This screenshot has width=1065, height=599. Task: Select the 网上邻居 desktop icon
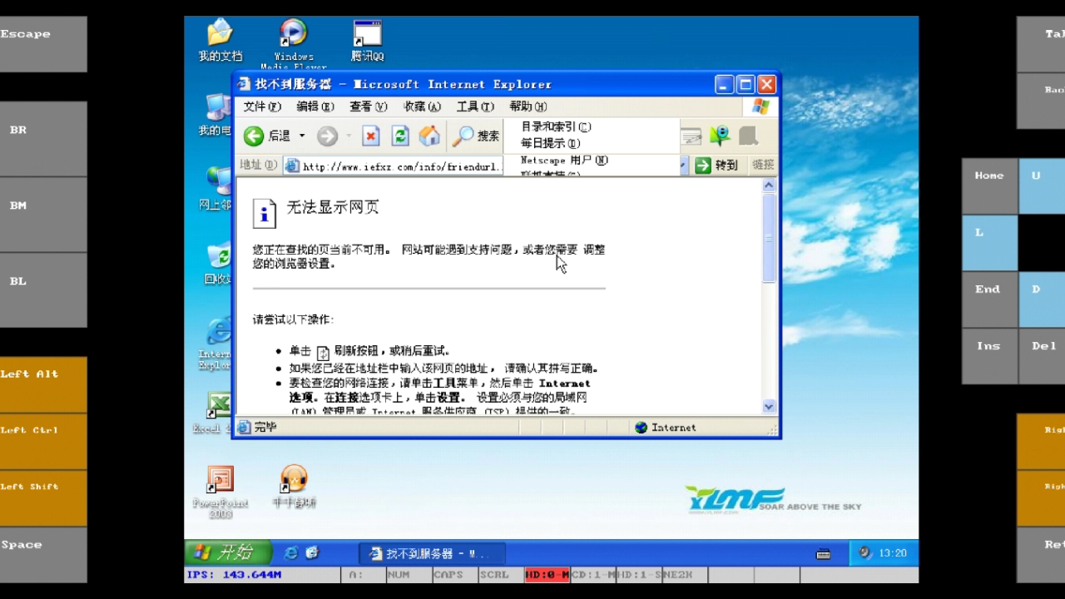click(218, 188)
